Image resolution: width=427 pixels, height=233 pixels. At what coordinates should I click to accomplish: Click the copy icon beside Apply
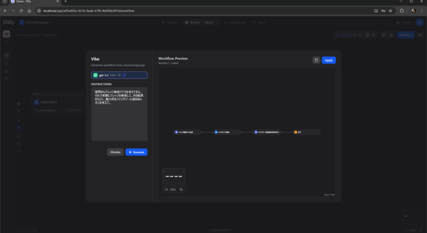pos(316,60)
